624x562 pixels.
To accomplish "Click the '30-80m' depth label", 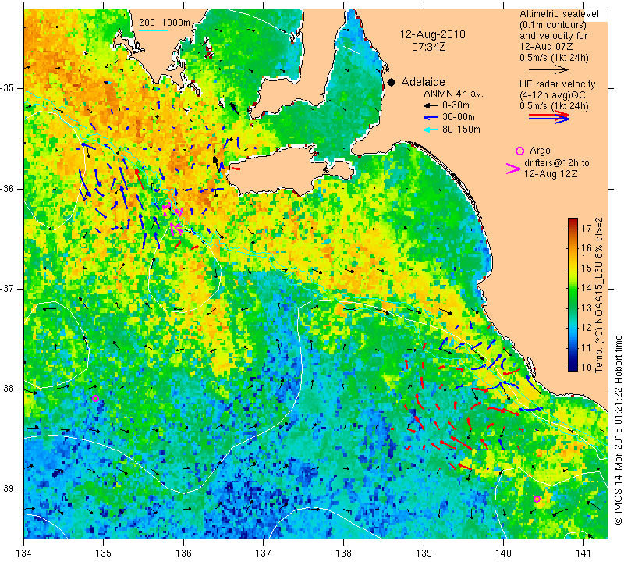I will tap(459, 118).
